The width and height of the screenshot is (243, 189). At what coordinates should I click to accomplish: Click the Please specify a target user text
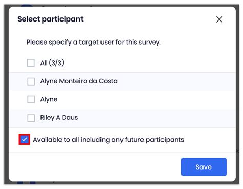point(94,42)
